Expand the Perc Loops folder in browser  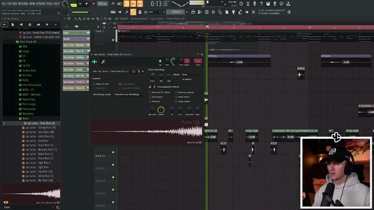27,104
